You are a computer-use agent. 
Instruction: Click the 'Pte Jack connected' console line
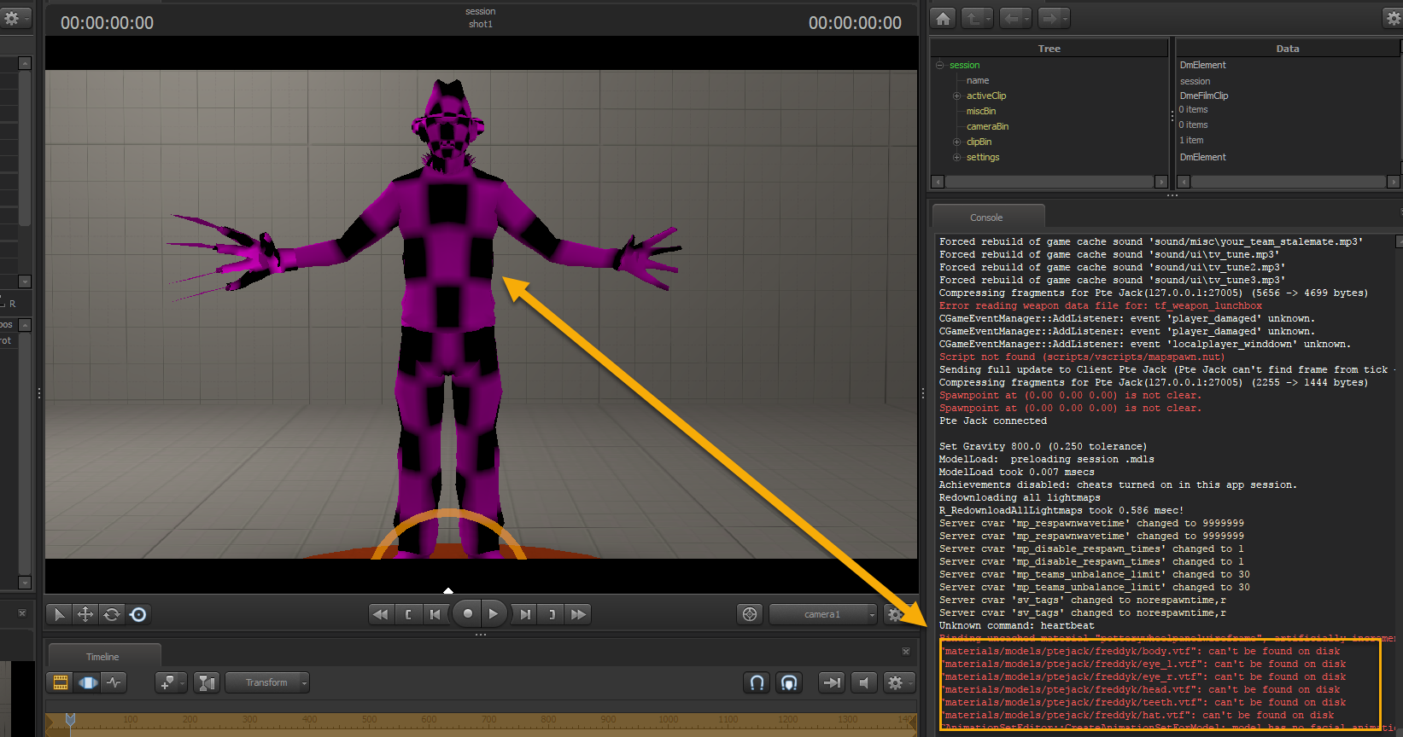click(993, 421)
